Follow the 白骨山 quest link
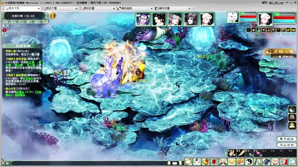298x167 pixels. click(x=20, y=92)
